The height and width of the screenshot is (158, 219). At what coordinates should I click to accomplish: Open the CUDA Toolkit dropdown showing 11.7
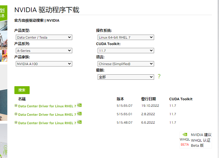pos(126,51)
